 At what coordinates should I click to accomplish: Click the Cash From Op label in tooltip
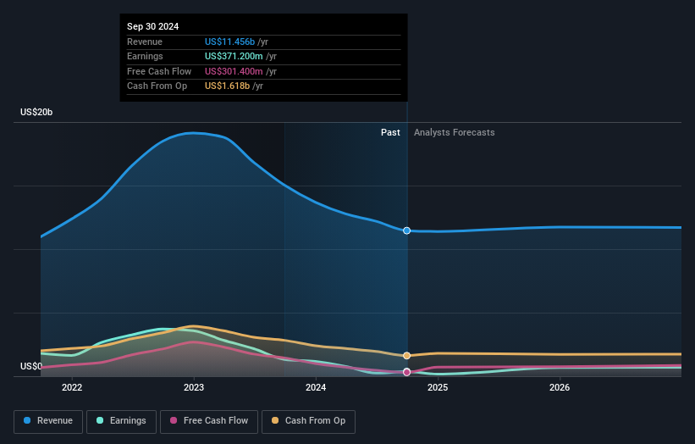(x=157, y=86)
